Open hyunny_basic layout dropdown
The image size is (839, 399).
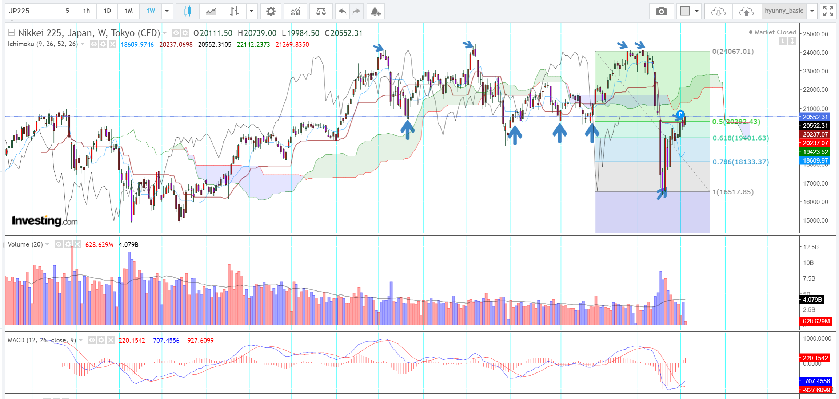coord(812,11)
